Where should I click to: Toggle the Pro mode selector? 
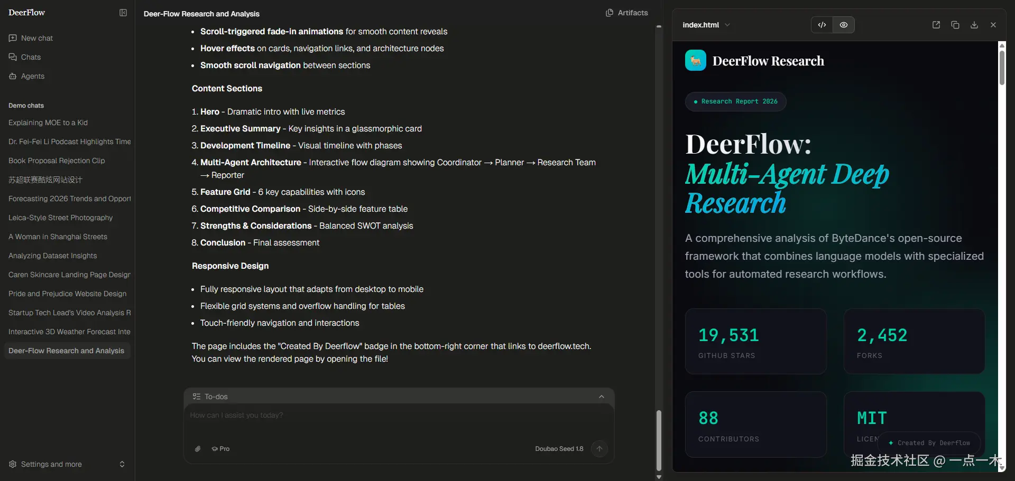click(220, 449)
